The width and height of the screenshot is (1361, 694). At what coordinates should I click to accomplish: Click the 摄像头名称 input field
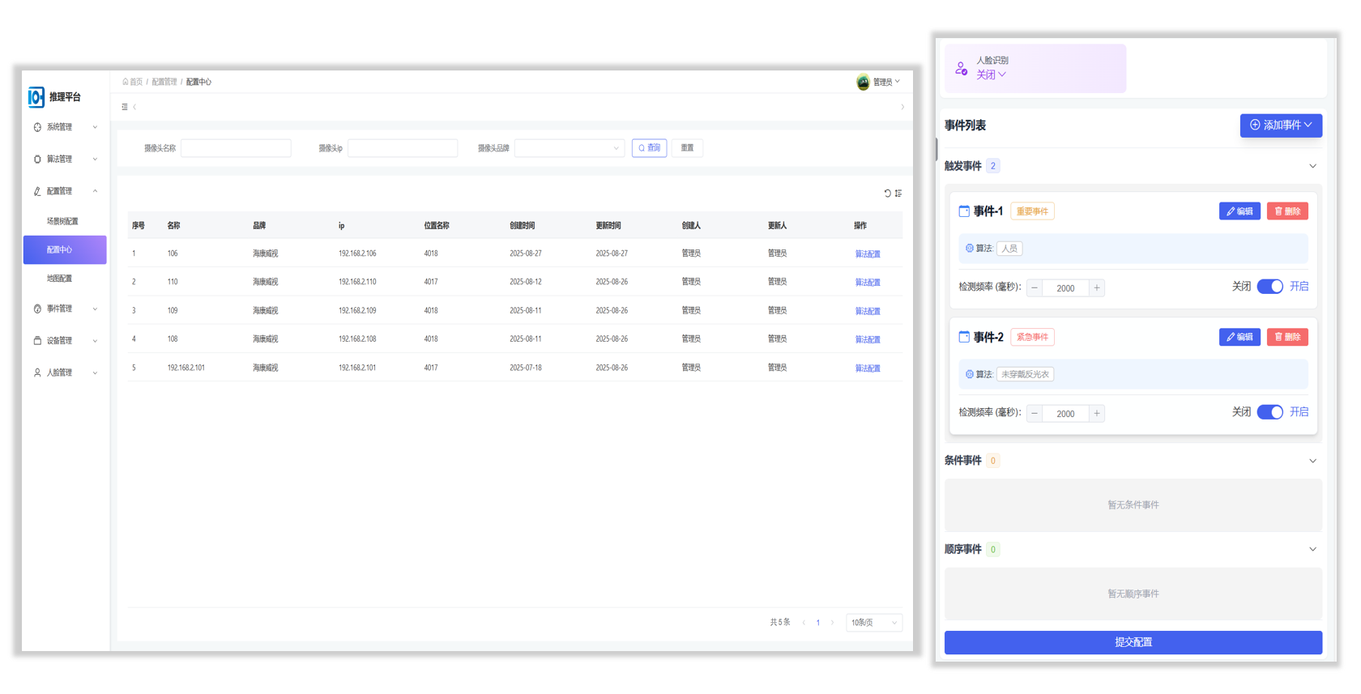tap(236, 148)
